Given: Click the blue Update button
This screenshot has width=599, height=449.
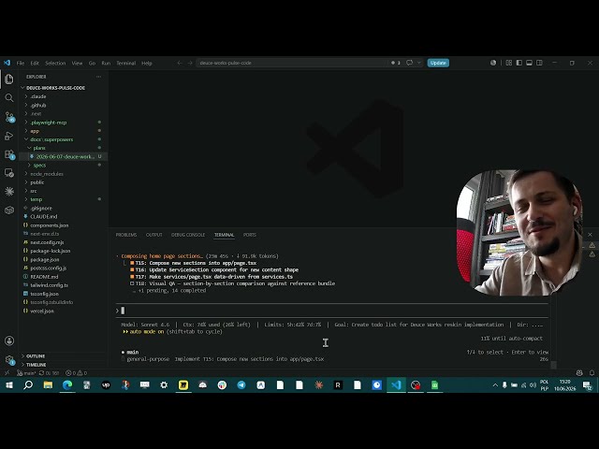Looking at the screenshot, I should (x=438, y=63).
